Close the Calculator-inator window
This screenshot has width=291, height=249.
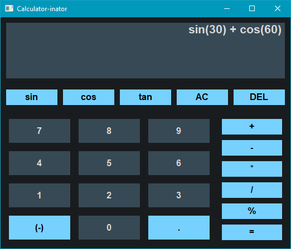click(x=278, y=8)
